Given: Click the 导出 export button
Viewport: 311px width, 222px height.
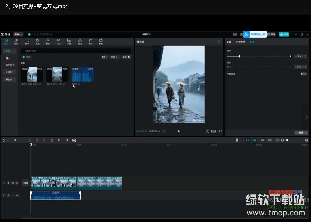Looking at the screenshot, I should point(284,34).
